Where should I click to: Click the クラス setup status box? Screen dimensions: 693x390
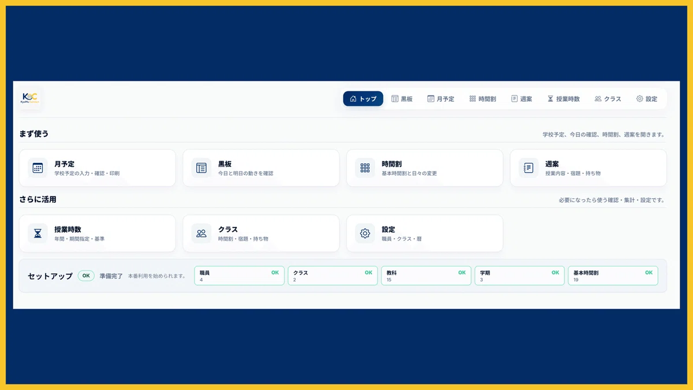pos(333,276)
